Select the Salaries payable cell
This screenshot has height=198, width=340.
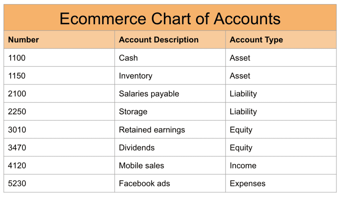149,94
